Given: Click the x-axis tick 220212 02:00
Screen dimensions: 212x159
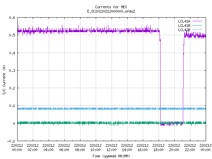Looking at the screenshot, I should (33, 147).
